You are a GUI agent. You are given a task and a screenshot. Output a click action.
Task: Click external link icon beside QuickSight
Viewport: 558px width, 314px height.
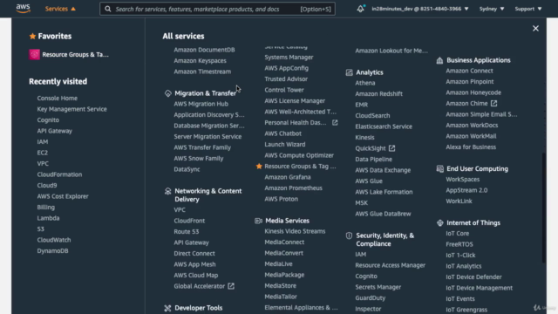pyautogui.click(x=391, y=148)
